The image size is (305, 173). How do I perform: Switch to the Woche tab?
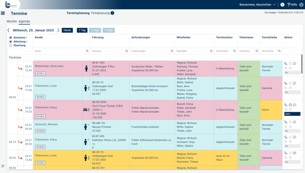tap(12, 22)
